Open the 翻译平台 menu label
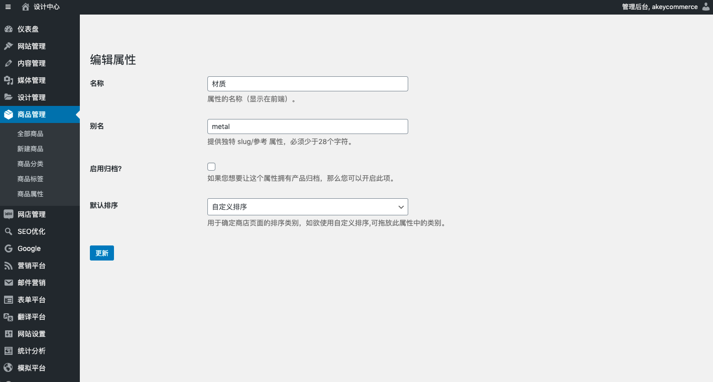This screenshot has width=713, height=382. 32,317
